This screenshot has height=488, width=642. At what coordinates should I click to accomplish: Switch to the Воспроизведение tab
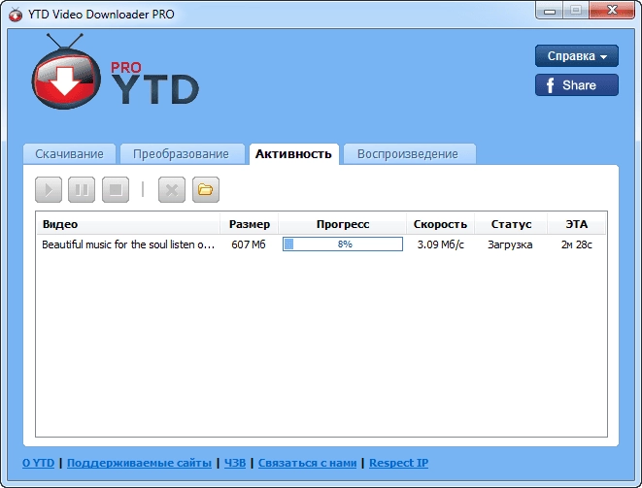coord(408,154)
